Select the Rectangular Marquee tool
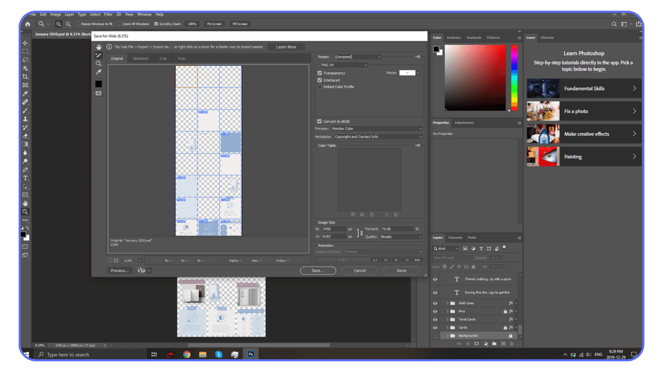The height and width of the screenshot is (372, 663). coord(25,51)
